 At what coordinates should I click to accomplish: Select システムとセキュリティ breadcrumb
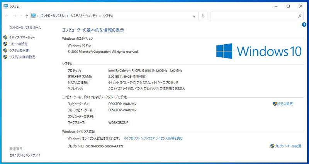[x=84, y=16]
